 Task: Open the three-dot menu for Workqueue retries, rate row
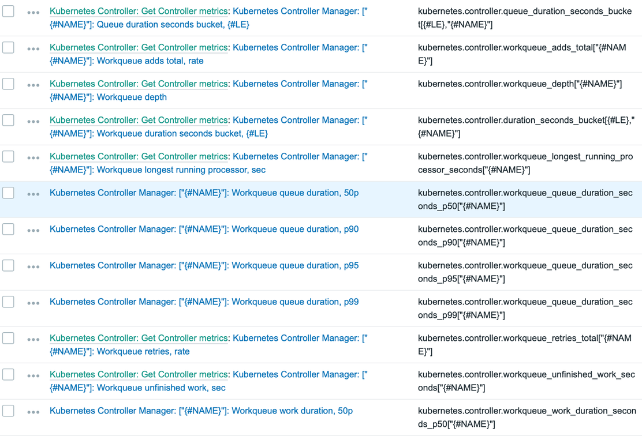(33, 340)
